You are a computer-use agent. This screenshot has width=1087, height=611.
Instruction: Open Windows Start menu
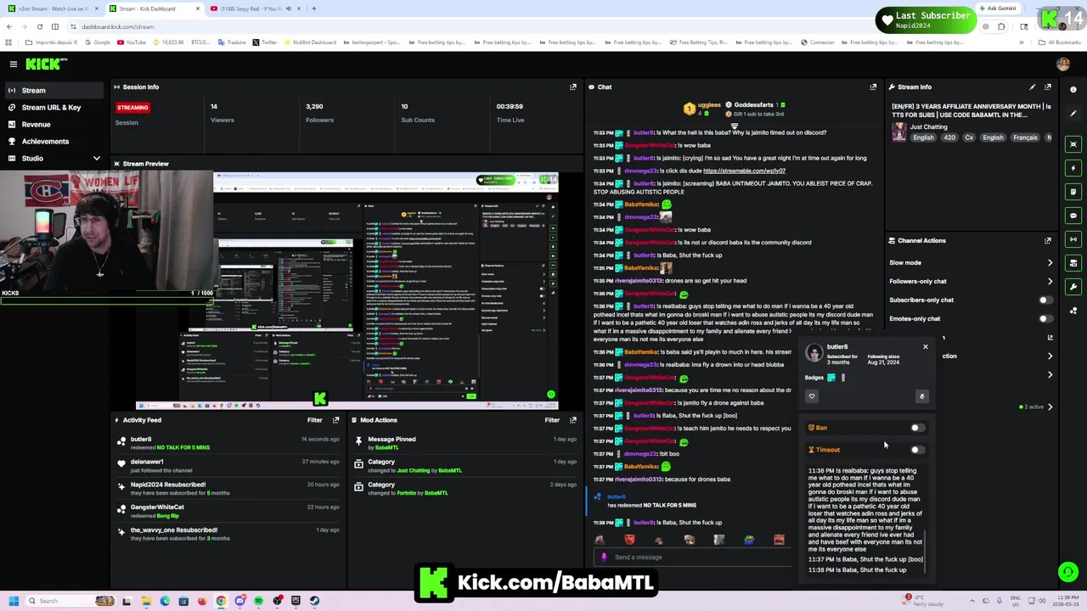12,601
